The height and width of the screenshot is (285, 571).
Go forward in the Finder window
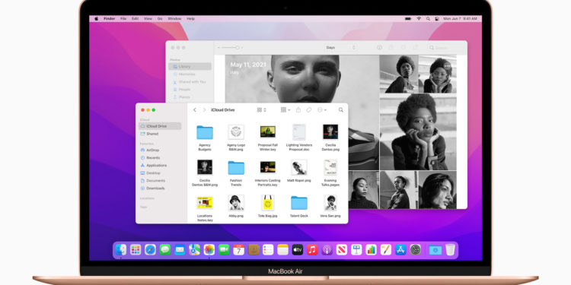click(x=204, y=109)
